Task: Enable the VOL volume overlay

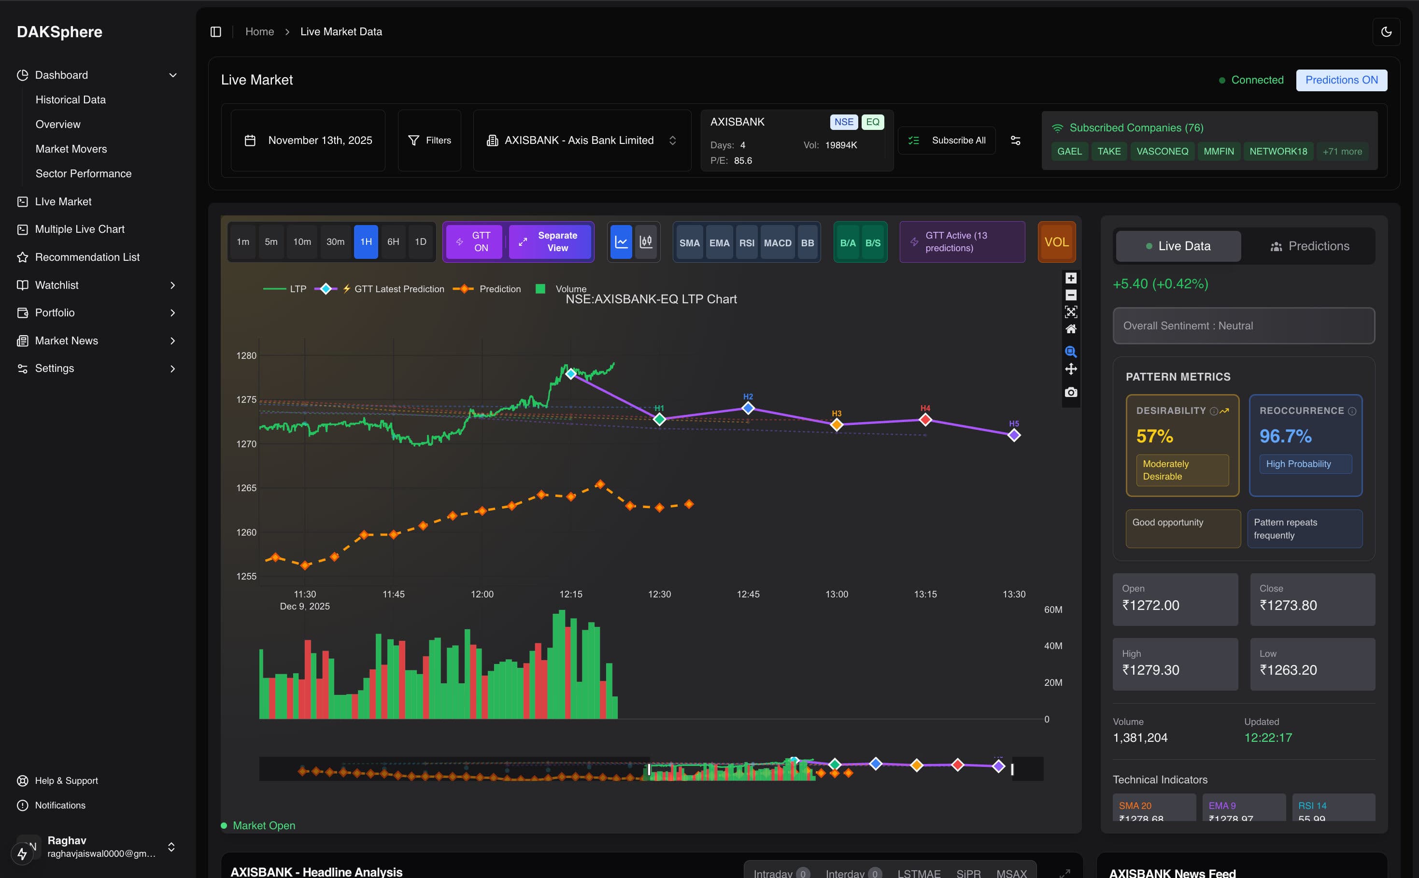Action: 1056,241
